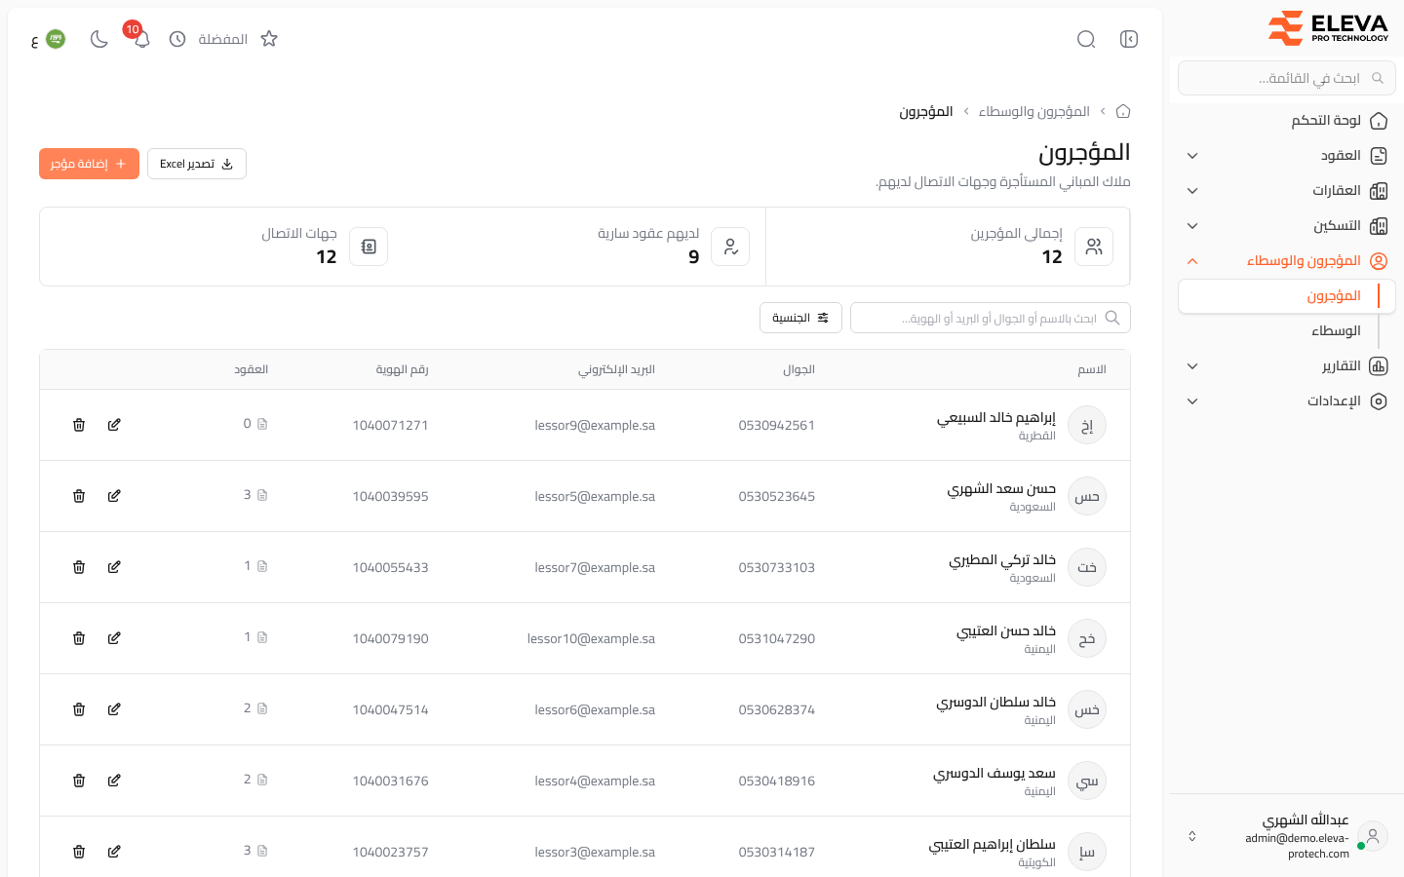This screenshot has height=877, width=1404.
Task: Select المؤجرون sidebar submenu item
Action: pos(1287,296)
